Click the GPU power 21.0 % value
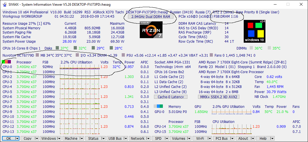 282,112
